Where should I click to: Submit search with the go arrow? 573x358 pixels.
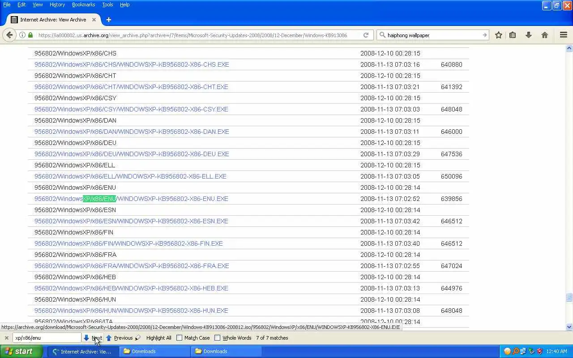[484, 35]
